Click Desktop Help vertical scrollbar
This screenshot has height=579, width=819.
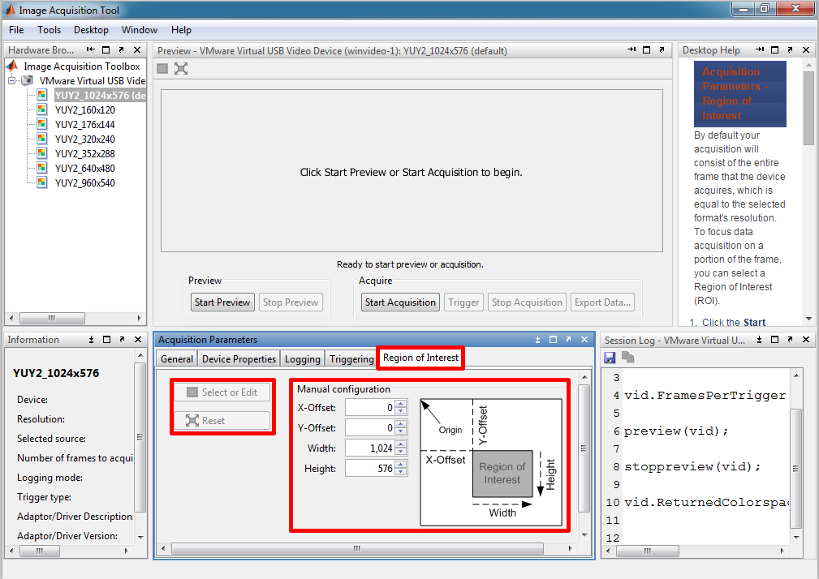click(x=808, y=108)
